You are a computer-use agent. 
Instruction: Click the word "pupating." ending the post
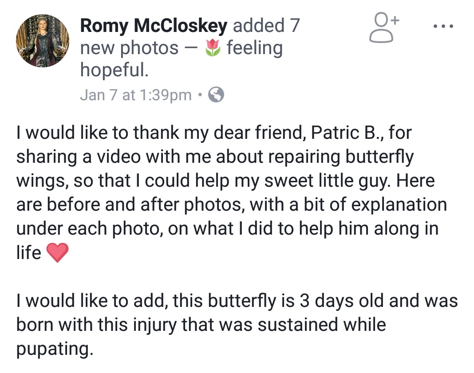tap(55, 349)
